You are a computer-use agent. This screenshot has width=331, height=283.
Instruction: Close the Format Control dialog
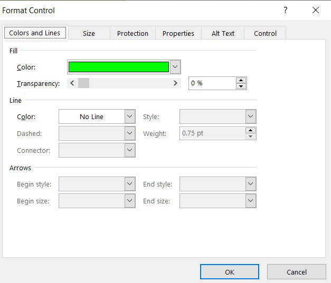[x=316, y=11]
